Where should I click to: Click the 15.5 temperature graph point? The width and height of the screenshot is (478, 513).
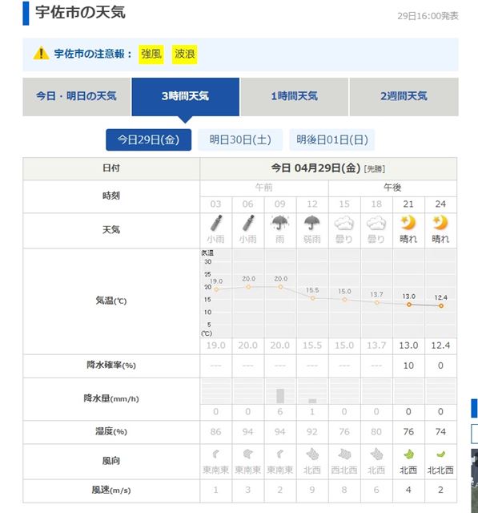[313, 298]
